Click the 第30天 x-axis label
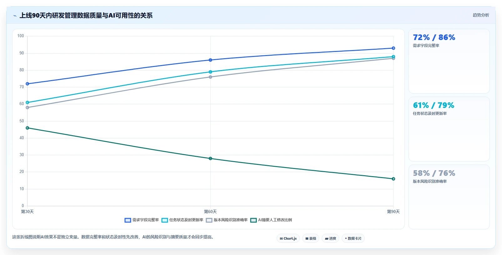The image size is (502, 255). pos(28,212)
